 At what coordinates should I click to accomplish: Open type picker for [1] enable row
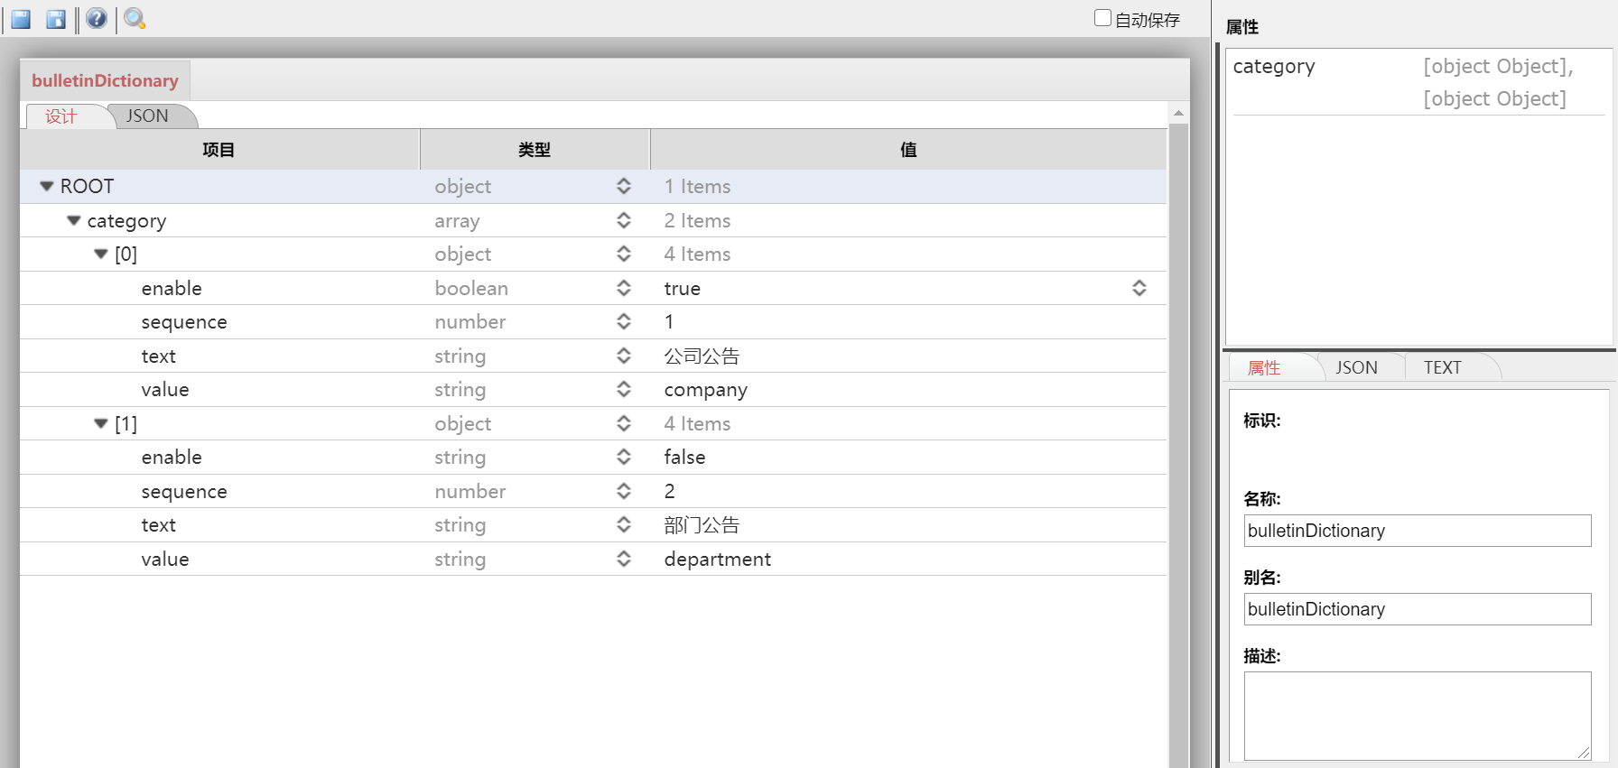point(623,458)
